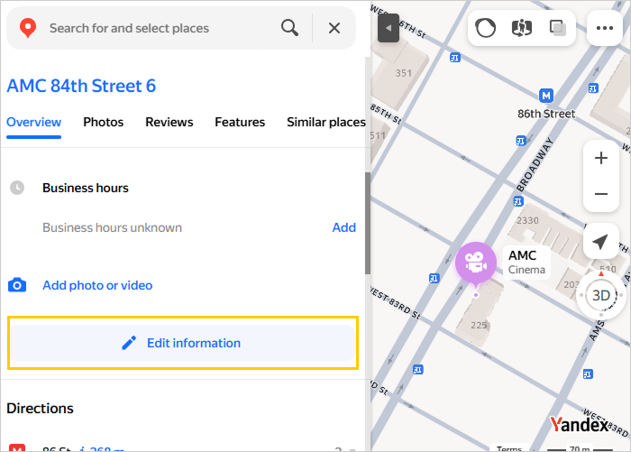Zoom out with the minus button

tap(601, 194)
